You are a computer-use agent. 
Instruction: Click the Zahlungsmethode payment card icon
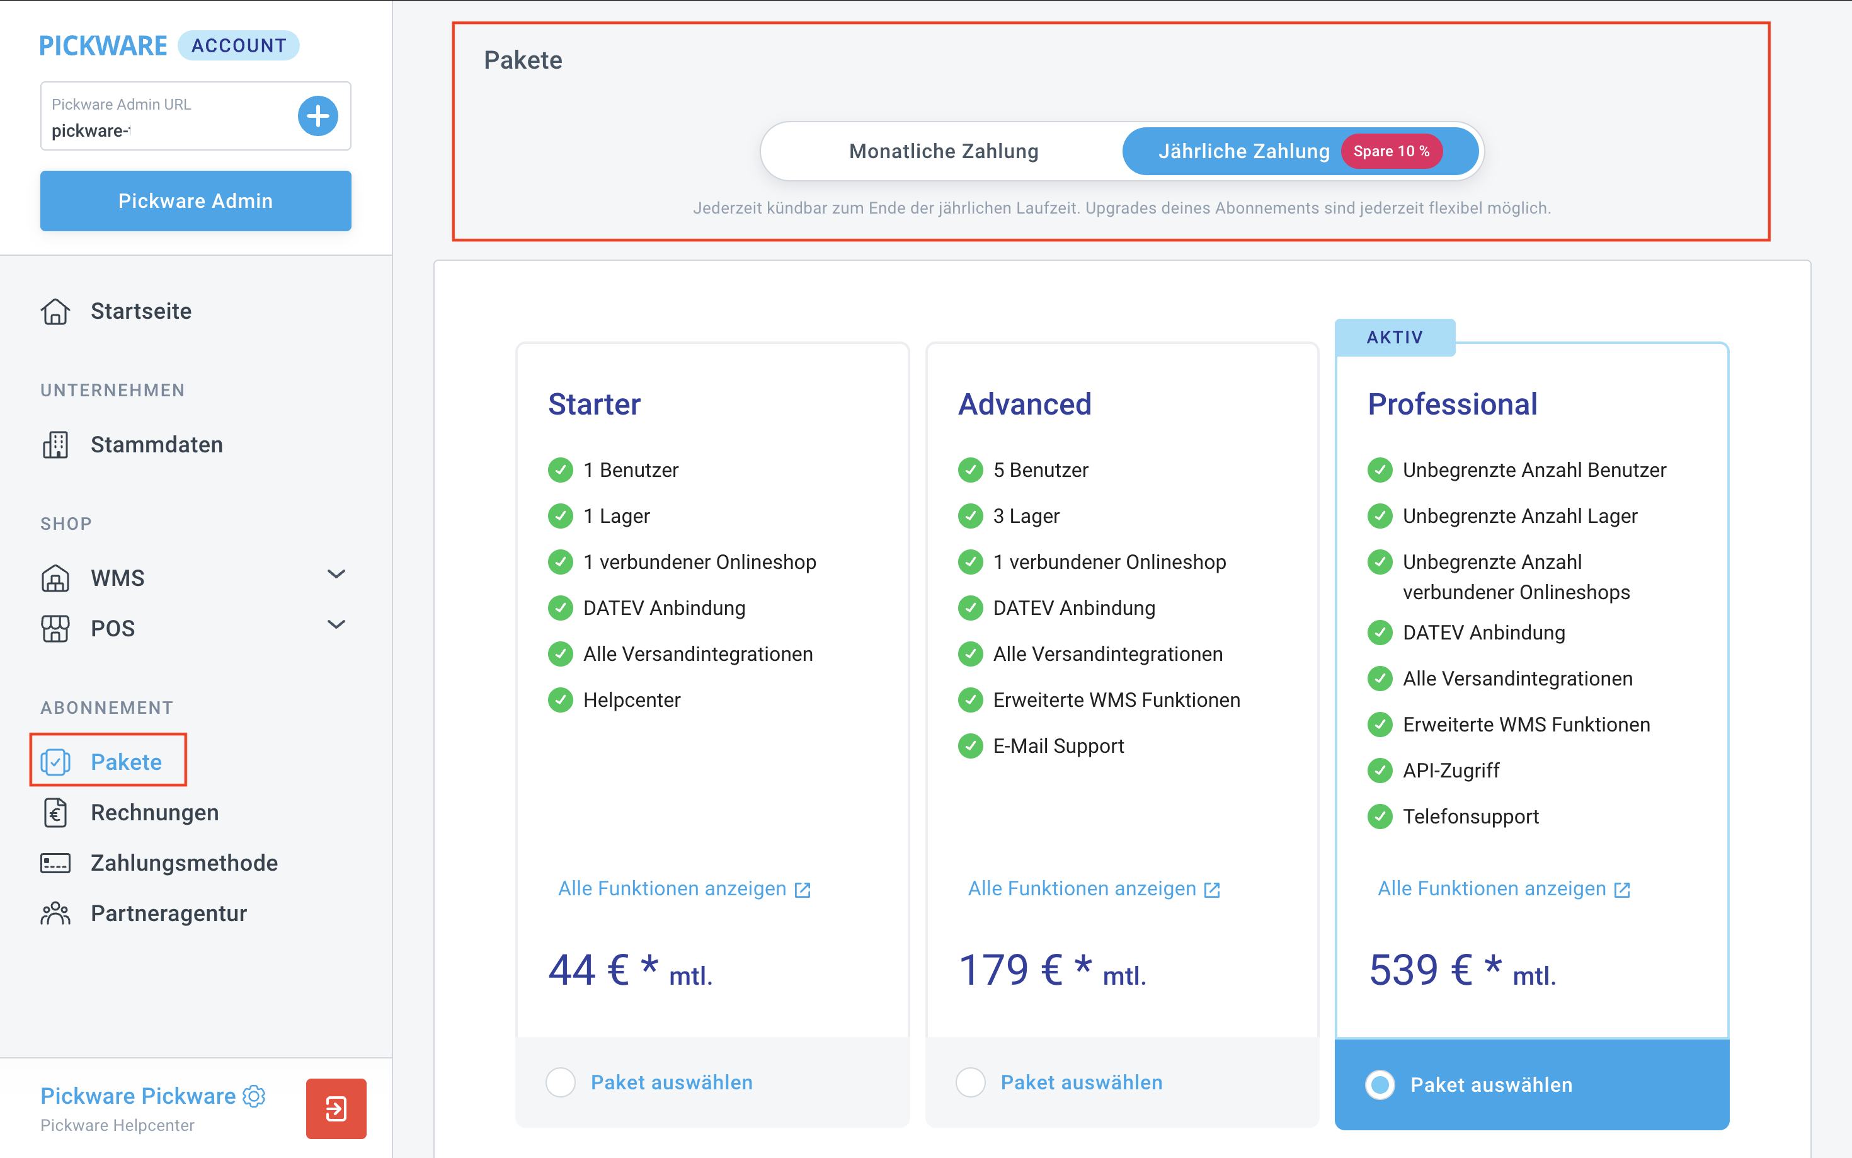click(x=55, y=863)
